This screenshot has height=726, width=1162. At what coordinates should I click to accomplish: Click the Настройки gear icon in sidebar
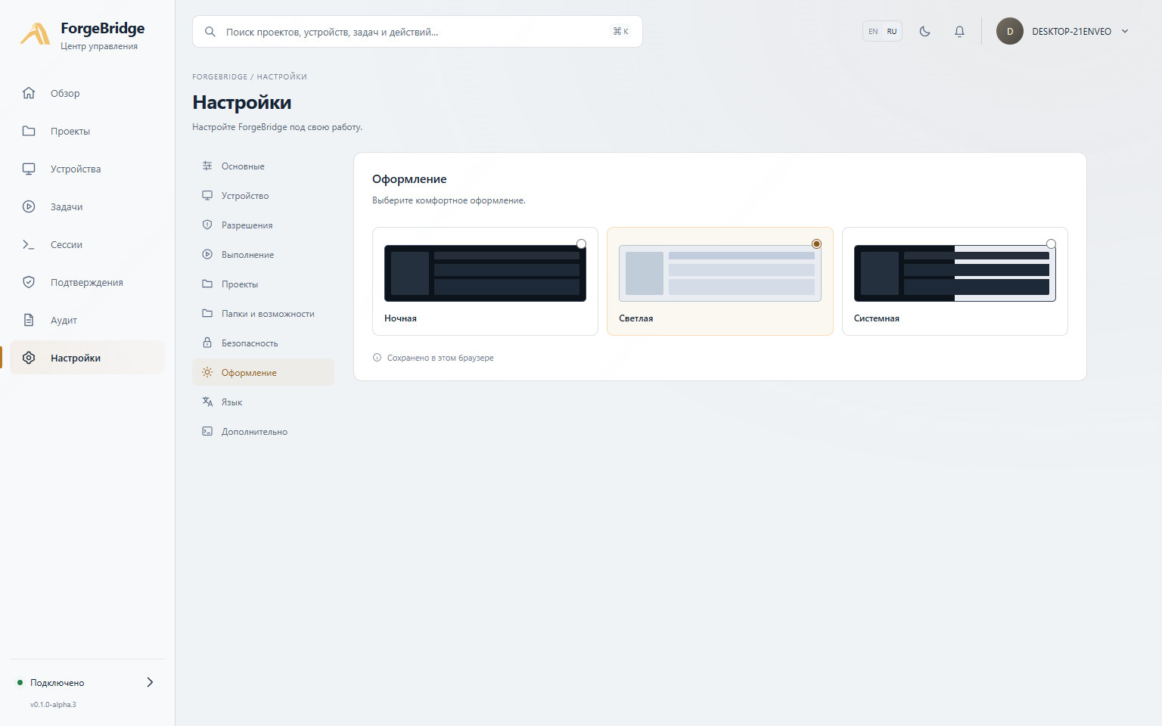29,358
